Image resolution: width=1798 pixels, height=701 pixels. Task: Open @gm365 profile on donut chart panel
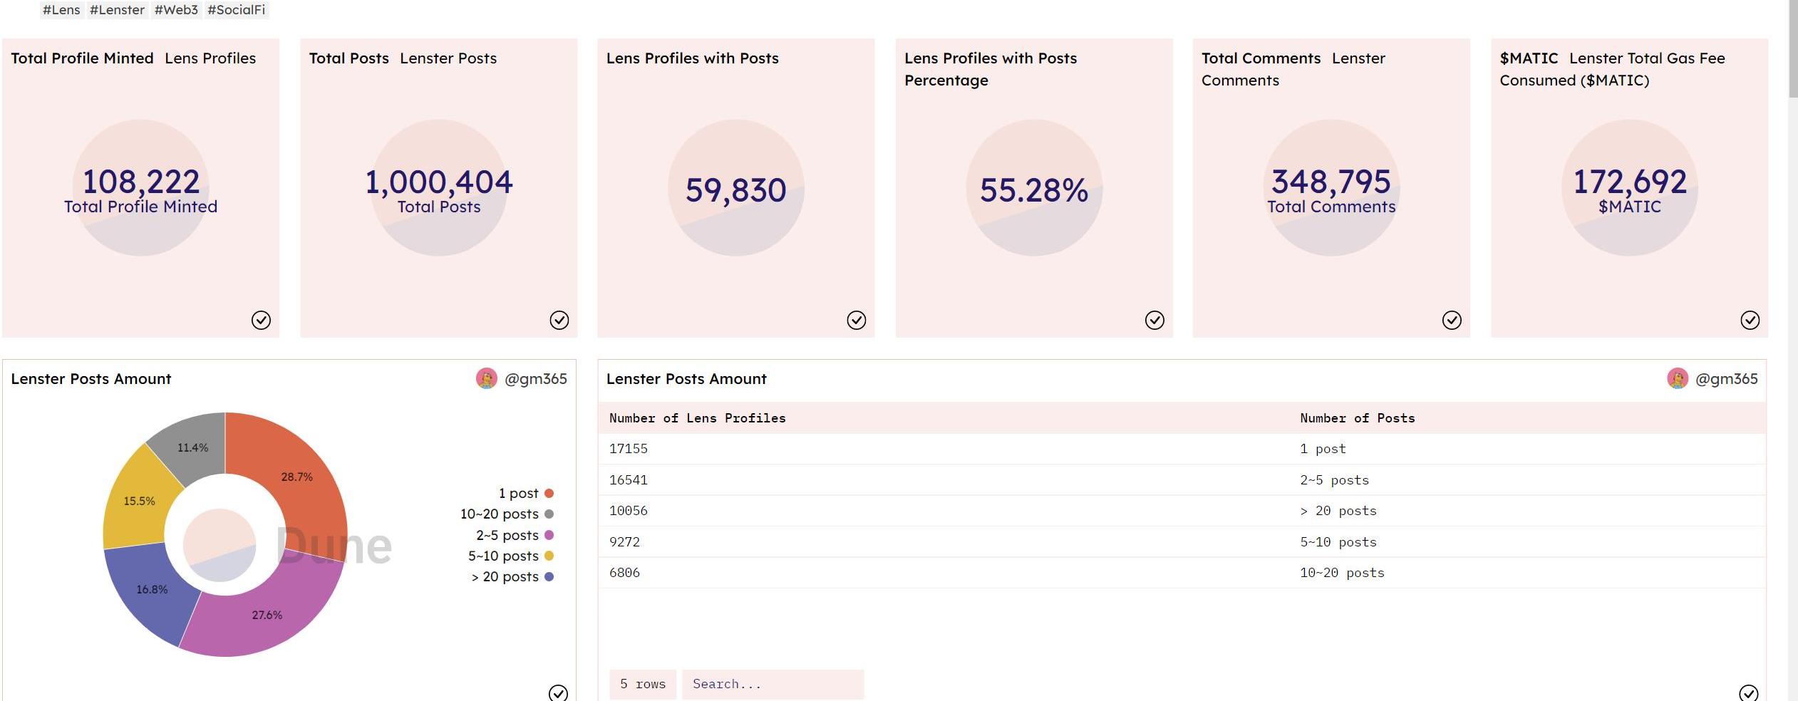[534, 379]
